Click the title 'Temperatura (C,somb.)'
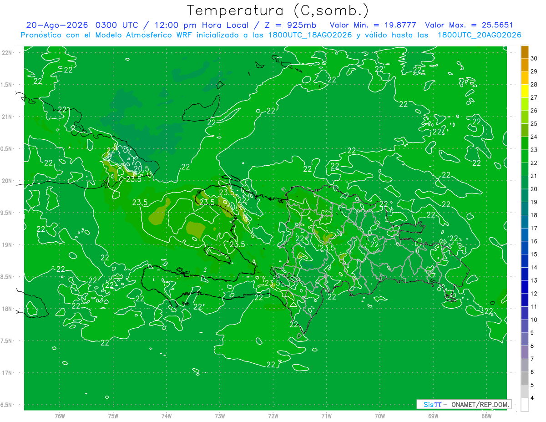Screen dimensions: 546x422 pyautogui.click(x=278, y=10)
